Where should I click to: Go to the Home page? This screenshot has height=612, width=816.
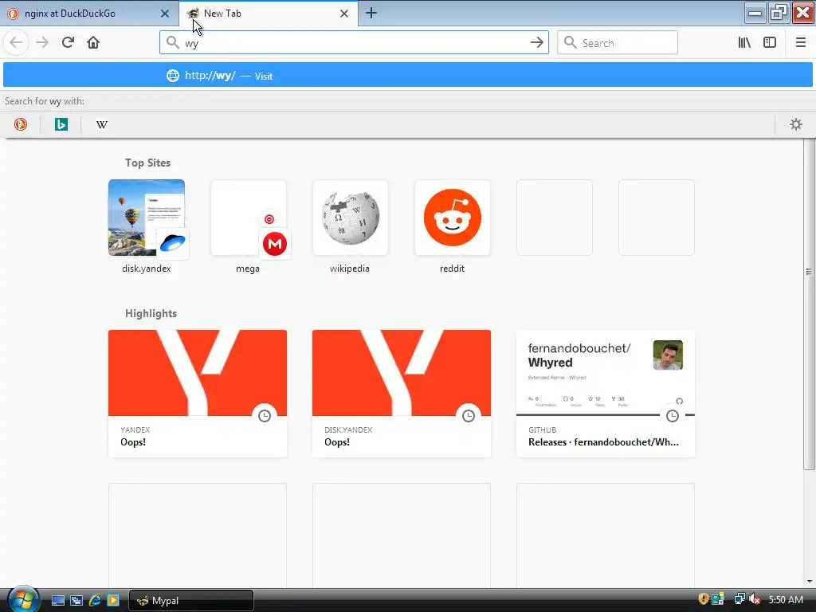point(93,42)
